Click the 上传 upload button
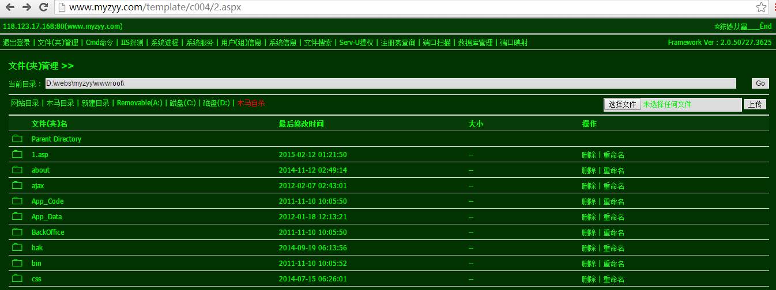776x290 pixels. [x=755, y=104]
